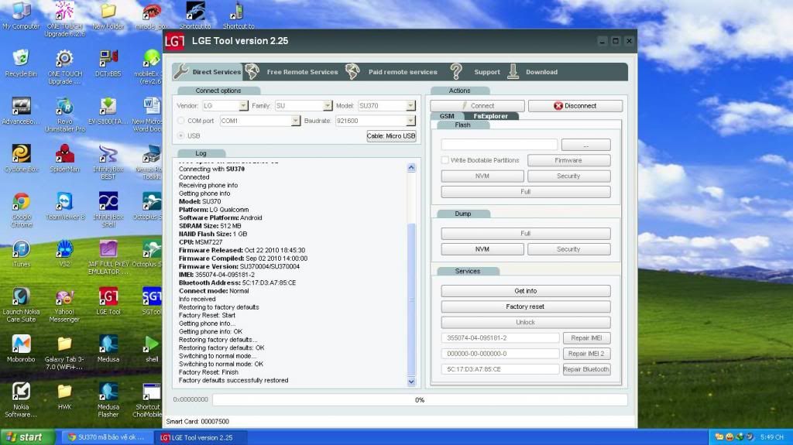Select the USB radio button
Image resolution: width=793 pixels, height=445 pixels.
click(x=180, y=135)
